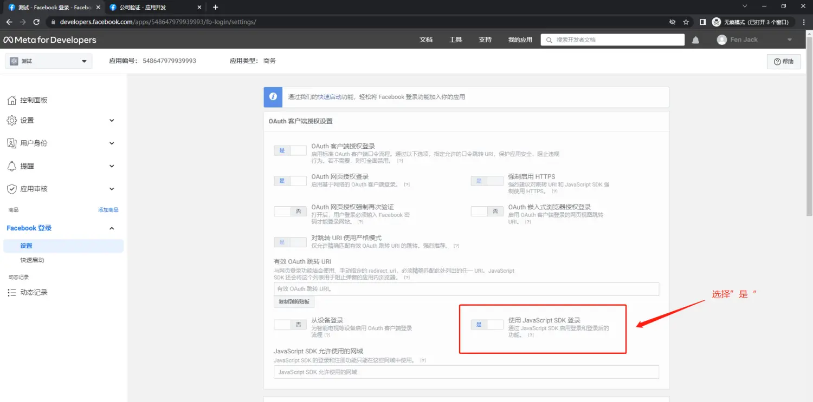Image resolution: width=813 pixels, height=402 pixels.
Task: Toggle 从设备登录 switch
Action: 290,325
